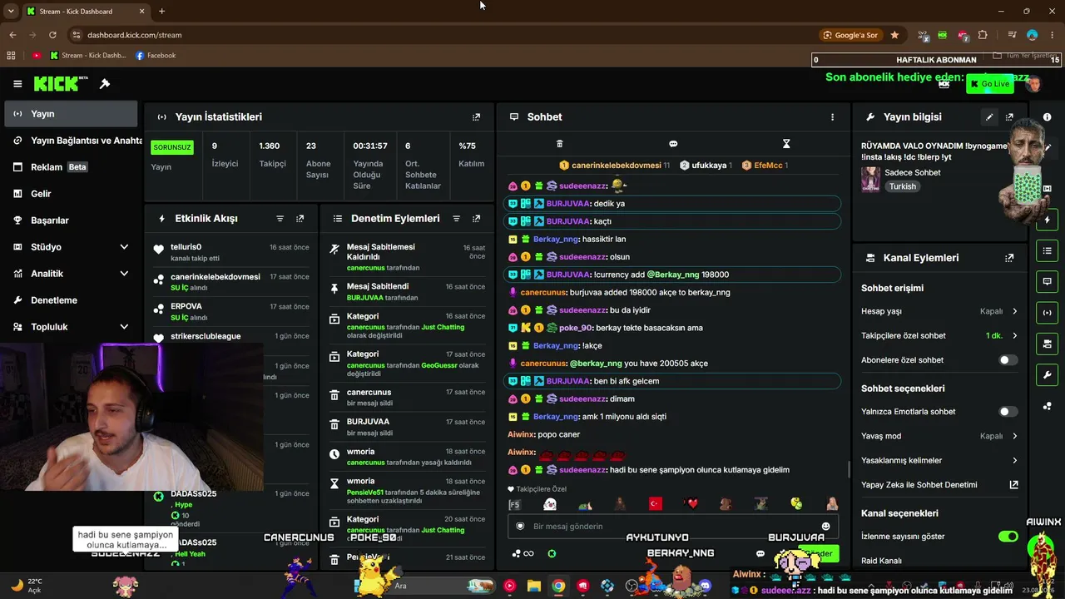Viewport: 1065px width, 599px height.
Task: Open Chrome from the Windows taskbar
Action: pyautogui.click(x=558, y=586)
